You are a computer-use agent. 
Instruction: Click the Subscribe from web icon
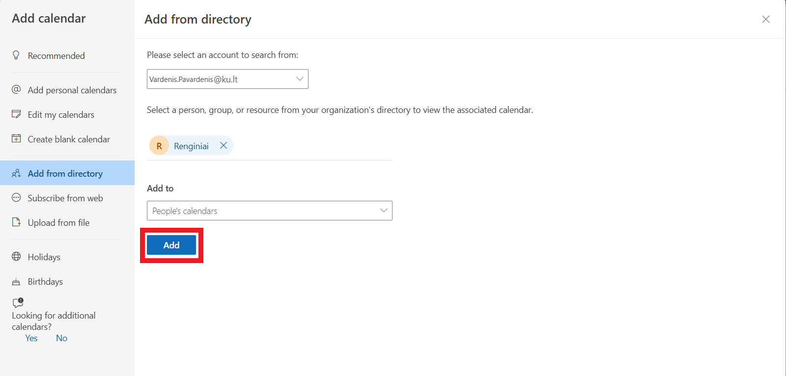(16, 197)
